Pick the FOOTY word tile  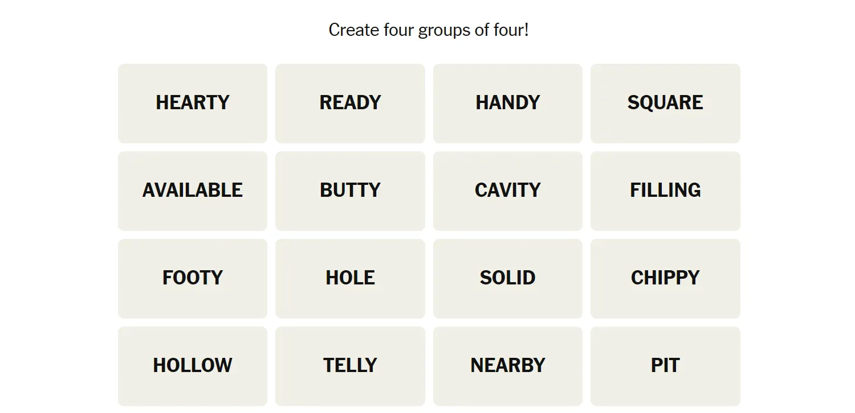tap(193, 279)
